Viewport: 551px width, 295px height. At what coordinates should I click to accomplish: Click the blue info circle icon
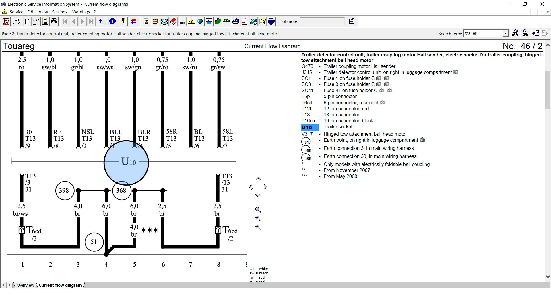point(112,21)
